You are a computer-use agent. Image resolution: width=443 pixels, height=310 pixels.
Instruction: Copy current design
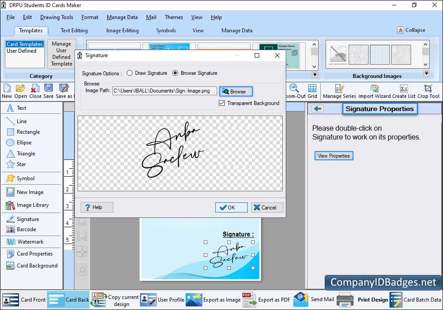click(115, 300)
